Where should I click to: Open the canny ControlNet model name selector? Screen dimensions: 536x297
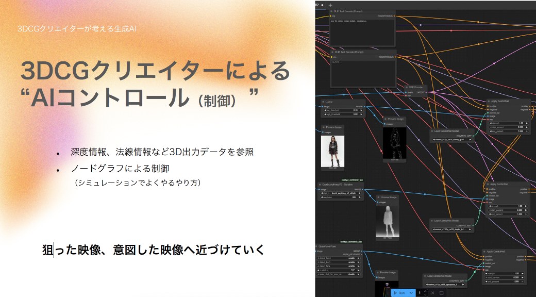451,139
